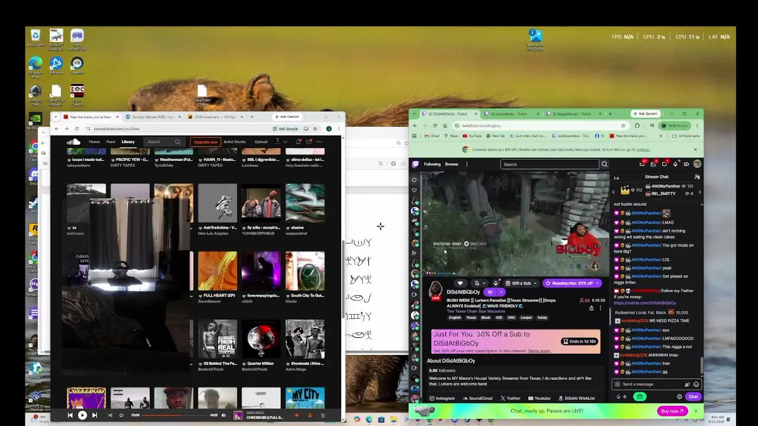The image size is (758, 426).
Task: Open the SoundCloud Home tab
Action: coord(94,142)
